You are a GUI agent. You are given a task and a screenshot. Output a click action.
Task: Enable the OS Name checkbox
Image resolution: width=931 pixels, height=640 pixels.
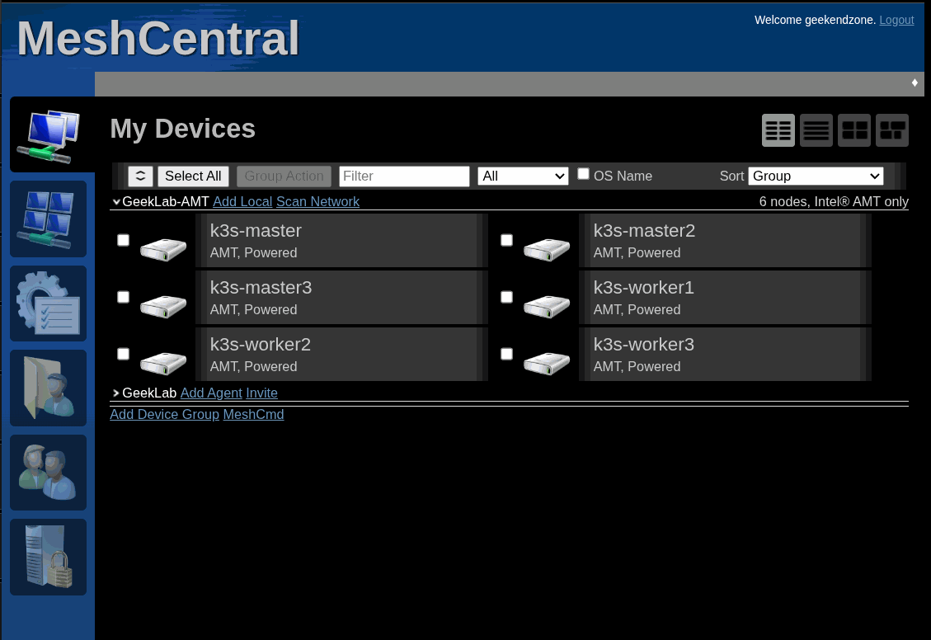[583, 173]
